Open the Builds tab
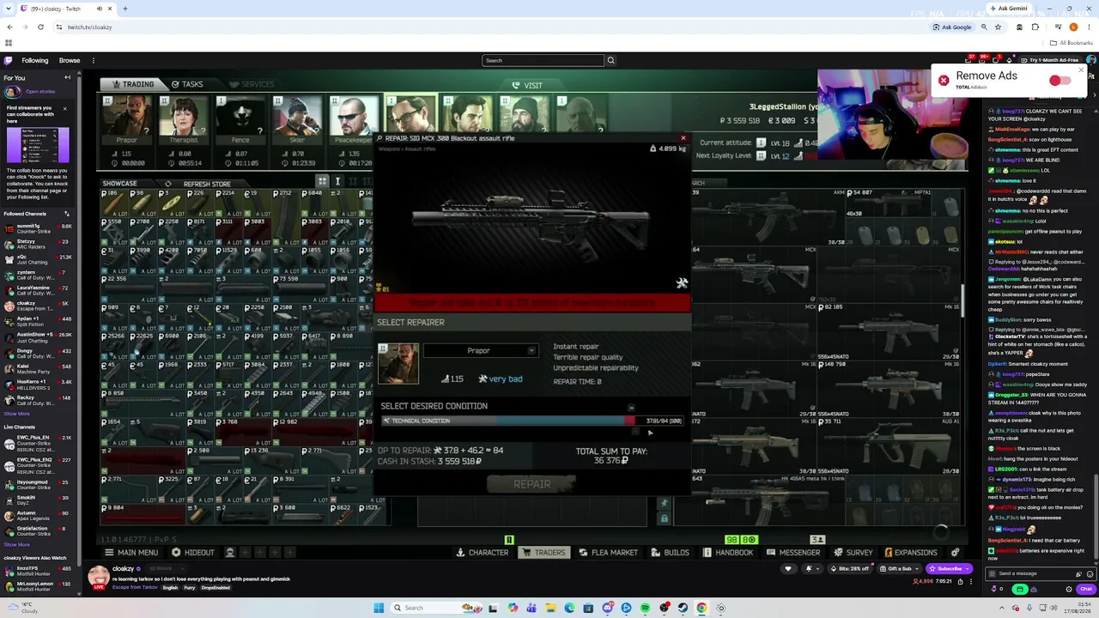Screen dimensions: 1099x618 670,553
